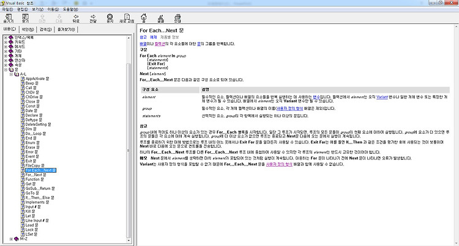Expand the 키워드 tree node
Screen dimensions: 459x246
point(6,42)
